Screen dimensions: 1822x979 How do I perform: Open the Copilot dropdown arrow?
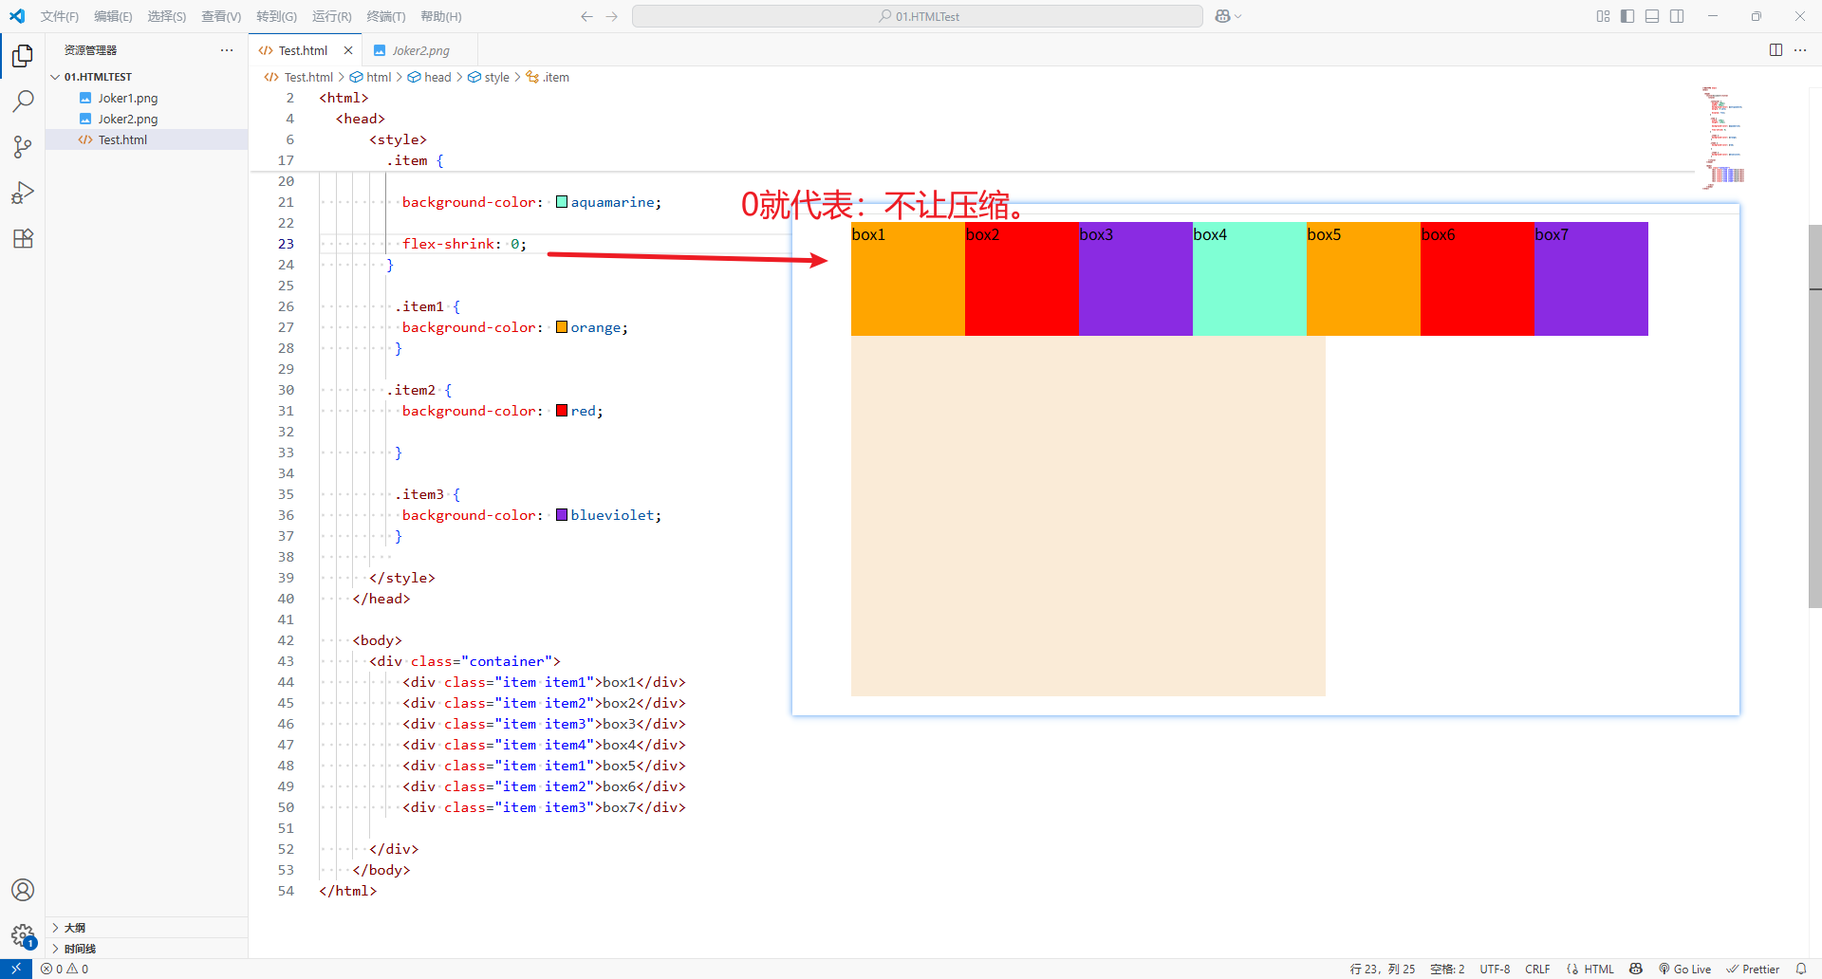(x=1237, y=16)
